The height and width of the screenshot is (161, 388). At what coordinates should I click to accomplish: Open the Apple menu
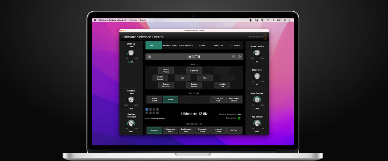pos(95,20)
